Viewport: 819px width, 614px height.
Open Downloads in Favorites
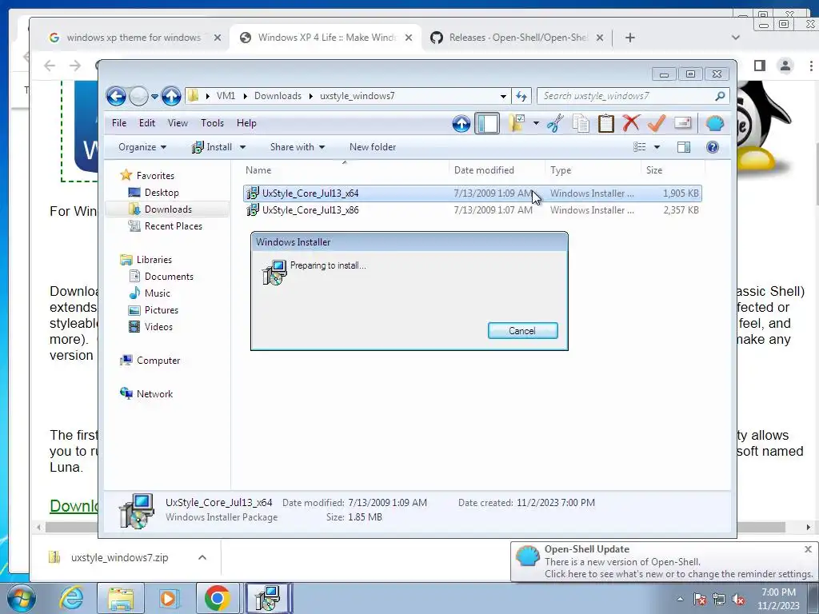coord(168,209)
